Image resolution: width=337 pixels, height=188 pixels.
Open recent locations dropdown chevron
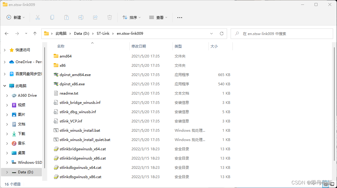point(26,34)
